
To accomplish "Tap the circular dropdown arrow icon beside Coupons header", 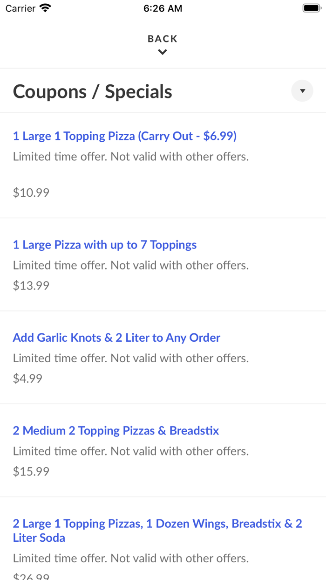I will click(x=302, y=91).
